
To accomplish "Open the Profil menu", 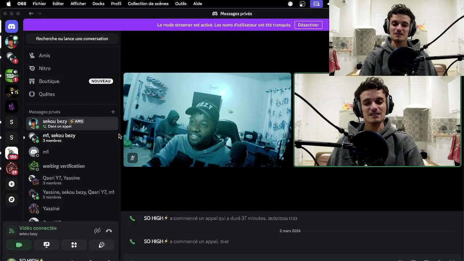I will 116,4.
